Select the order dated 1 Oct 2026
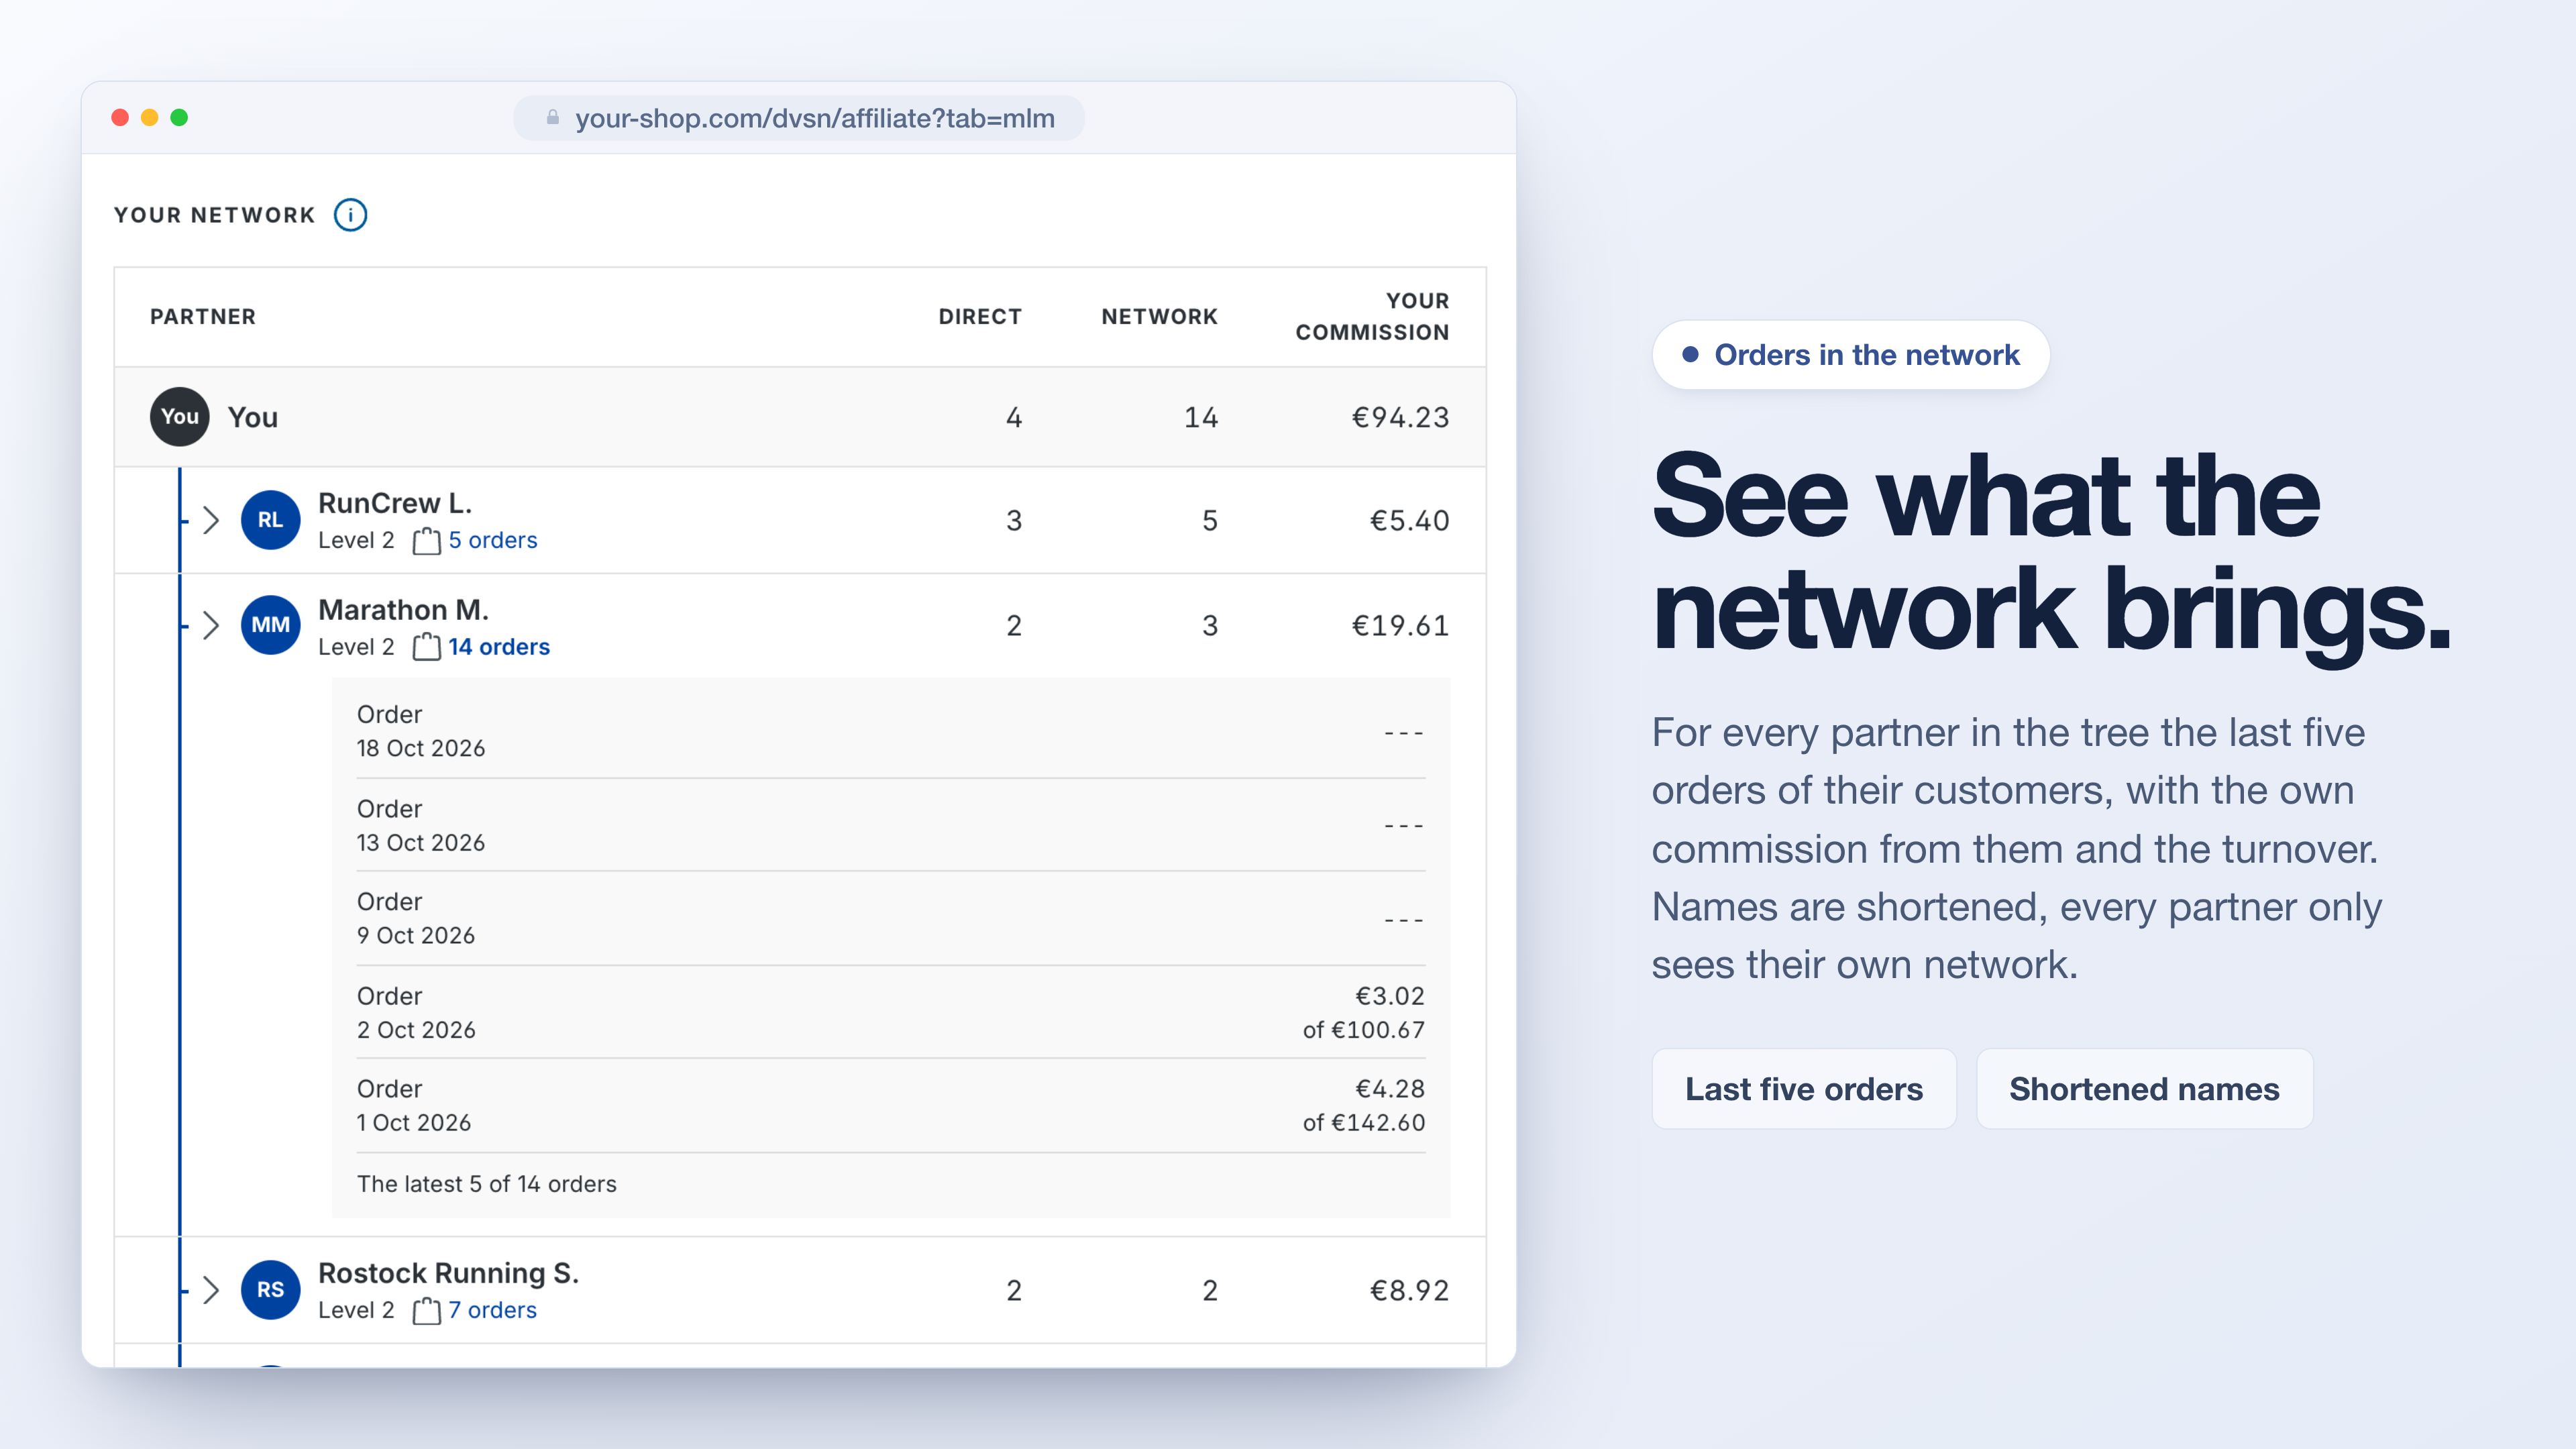 pos(891,1105)
